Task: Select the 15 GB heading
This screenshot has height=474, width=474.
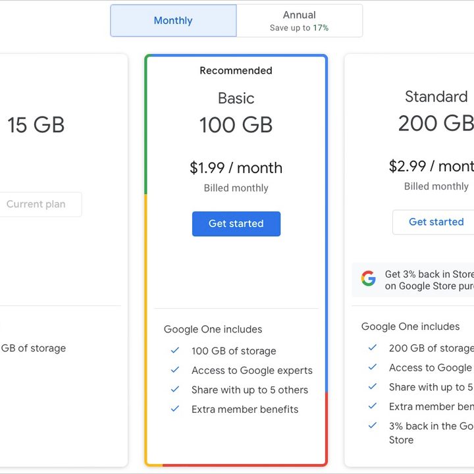Action: click(x=36, y=125)
